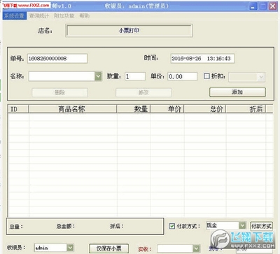Click the 数量 quantity input field

[135, 76]
